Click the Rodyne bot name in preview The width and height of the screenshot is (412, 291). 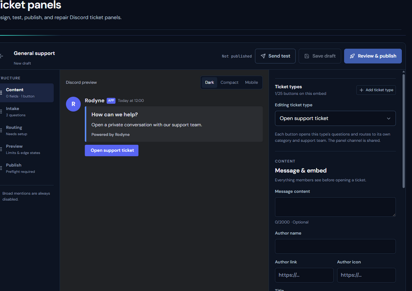click(x=94, y=101)
